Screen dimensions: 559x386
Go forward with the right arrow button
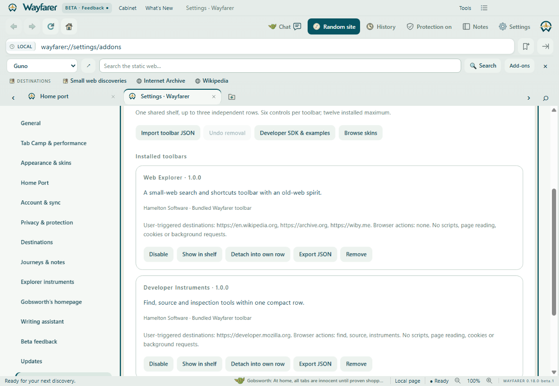point(32,26)
